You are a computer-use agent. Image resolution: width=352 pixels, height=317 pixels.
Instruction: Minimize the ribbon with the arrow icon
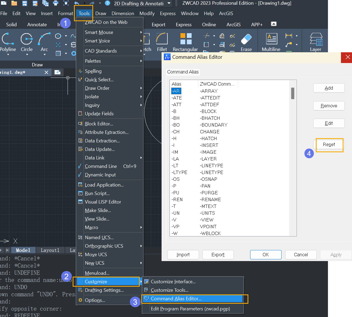(274, 24)
